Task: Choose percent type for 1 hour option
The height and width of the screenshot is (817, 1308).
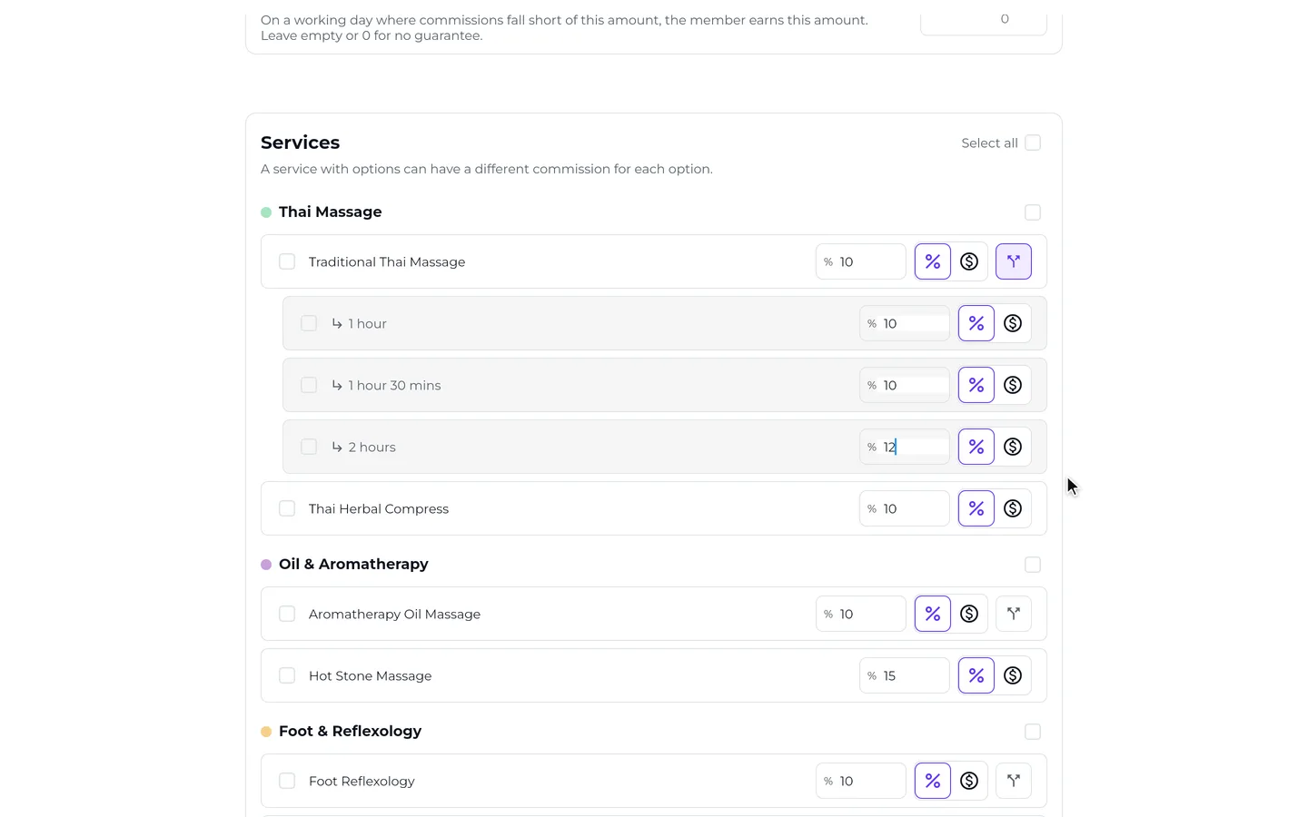Action: pyautogui.click(x=976, y=323)
